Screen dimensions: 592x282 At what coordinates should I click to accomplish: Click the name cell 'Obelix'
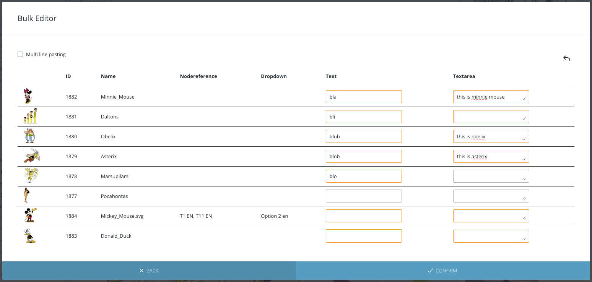(x=108, y=136)
